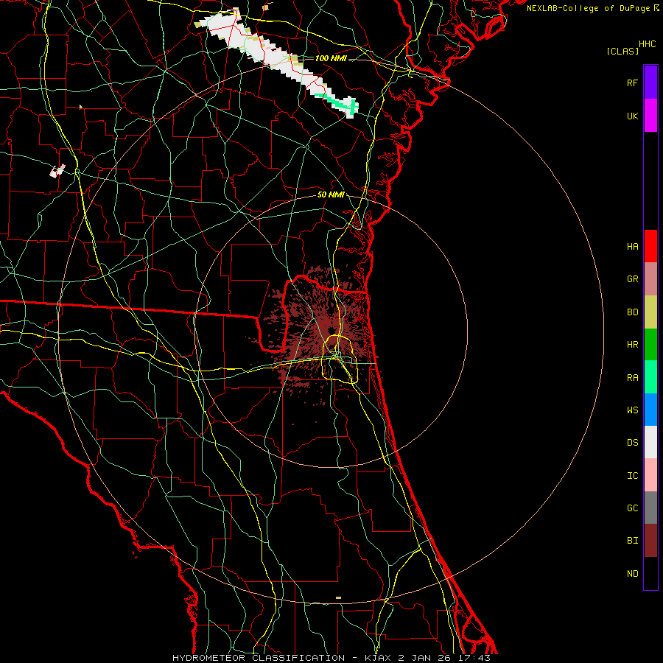Click the small isolated echo at far left
Screen dimensions: 663x663
58,170
